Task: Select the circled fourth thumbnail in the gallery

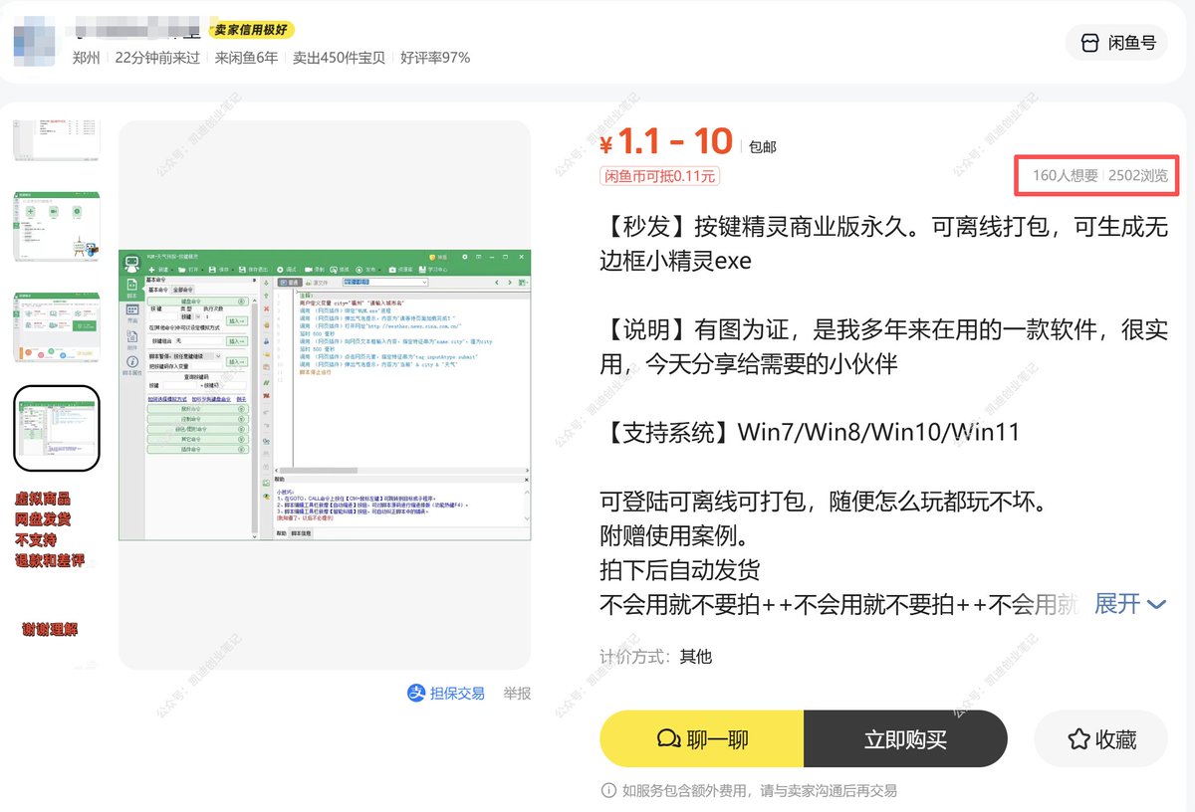Action: click(x=56, y=428)
